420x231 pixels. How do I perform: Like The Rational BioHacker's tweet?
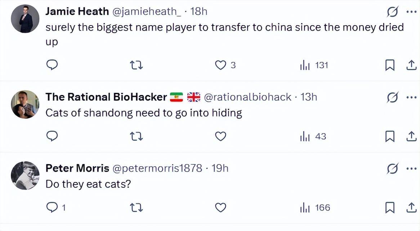click(x=220, y=136)
